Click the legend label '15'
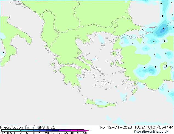The width and height of the screenshot is (174, 134). [41, 133]
